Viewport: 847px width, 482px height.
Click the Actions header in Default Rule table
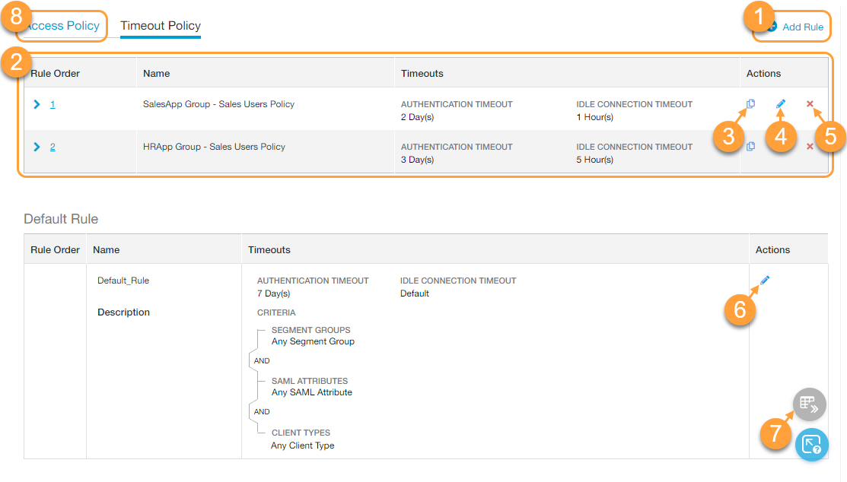(772, 250)
